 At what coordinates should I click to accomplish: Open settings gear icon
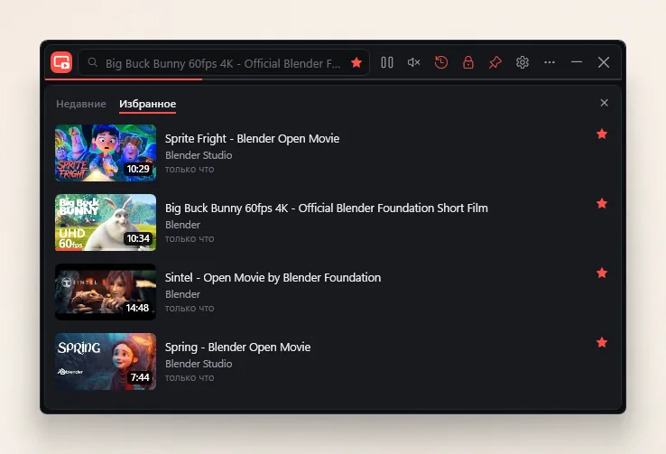[x=522, y=62]
